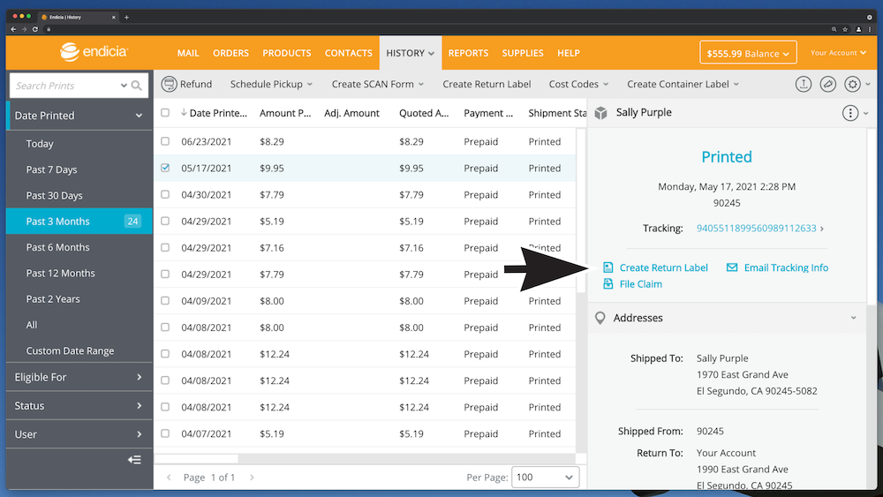
Task: Collapse the sidebar with the arrow icon
Action: [x=134, y=460]
